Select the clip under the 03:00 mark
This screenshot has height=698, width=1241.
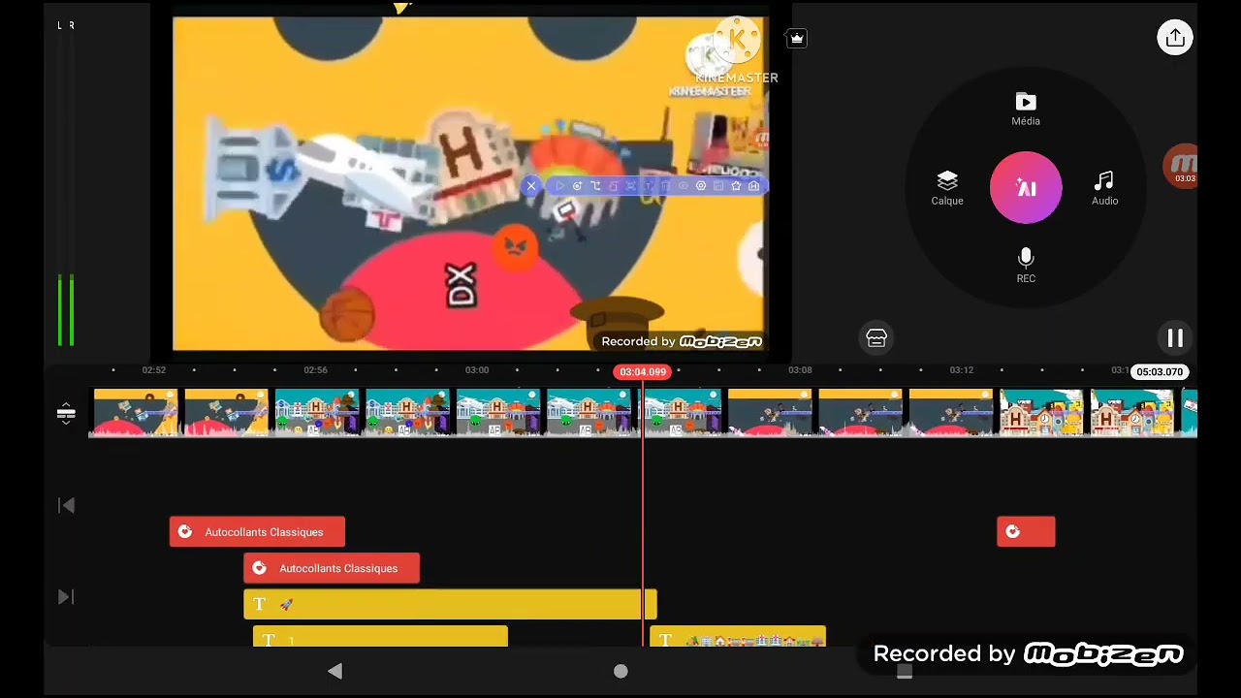coord(498,413)
